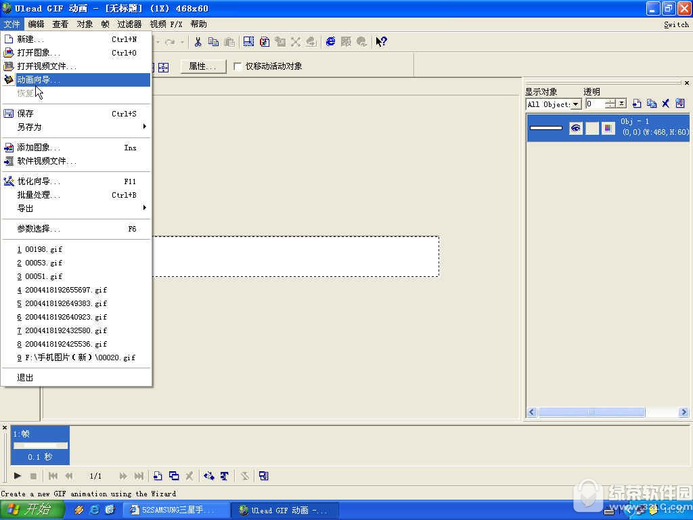Click the next-frame forward button
This screenshot has height=520, width=693.
123,476
